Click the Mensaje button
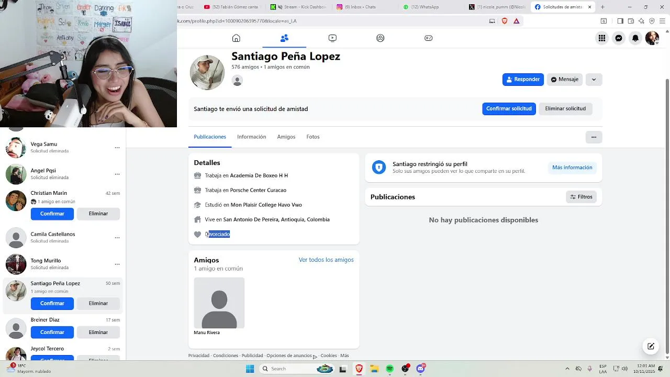This screenshot has width=670, height=377. tap(564, 79)
